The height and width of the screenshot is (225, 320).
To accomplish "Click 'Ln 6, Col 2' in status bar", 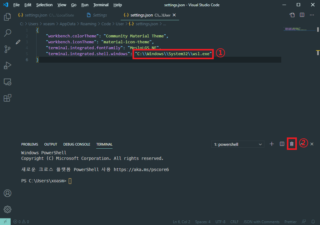I will (x=182, y=222).
